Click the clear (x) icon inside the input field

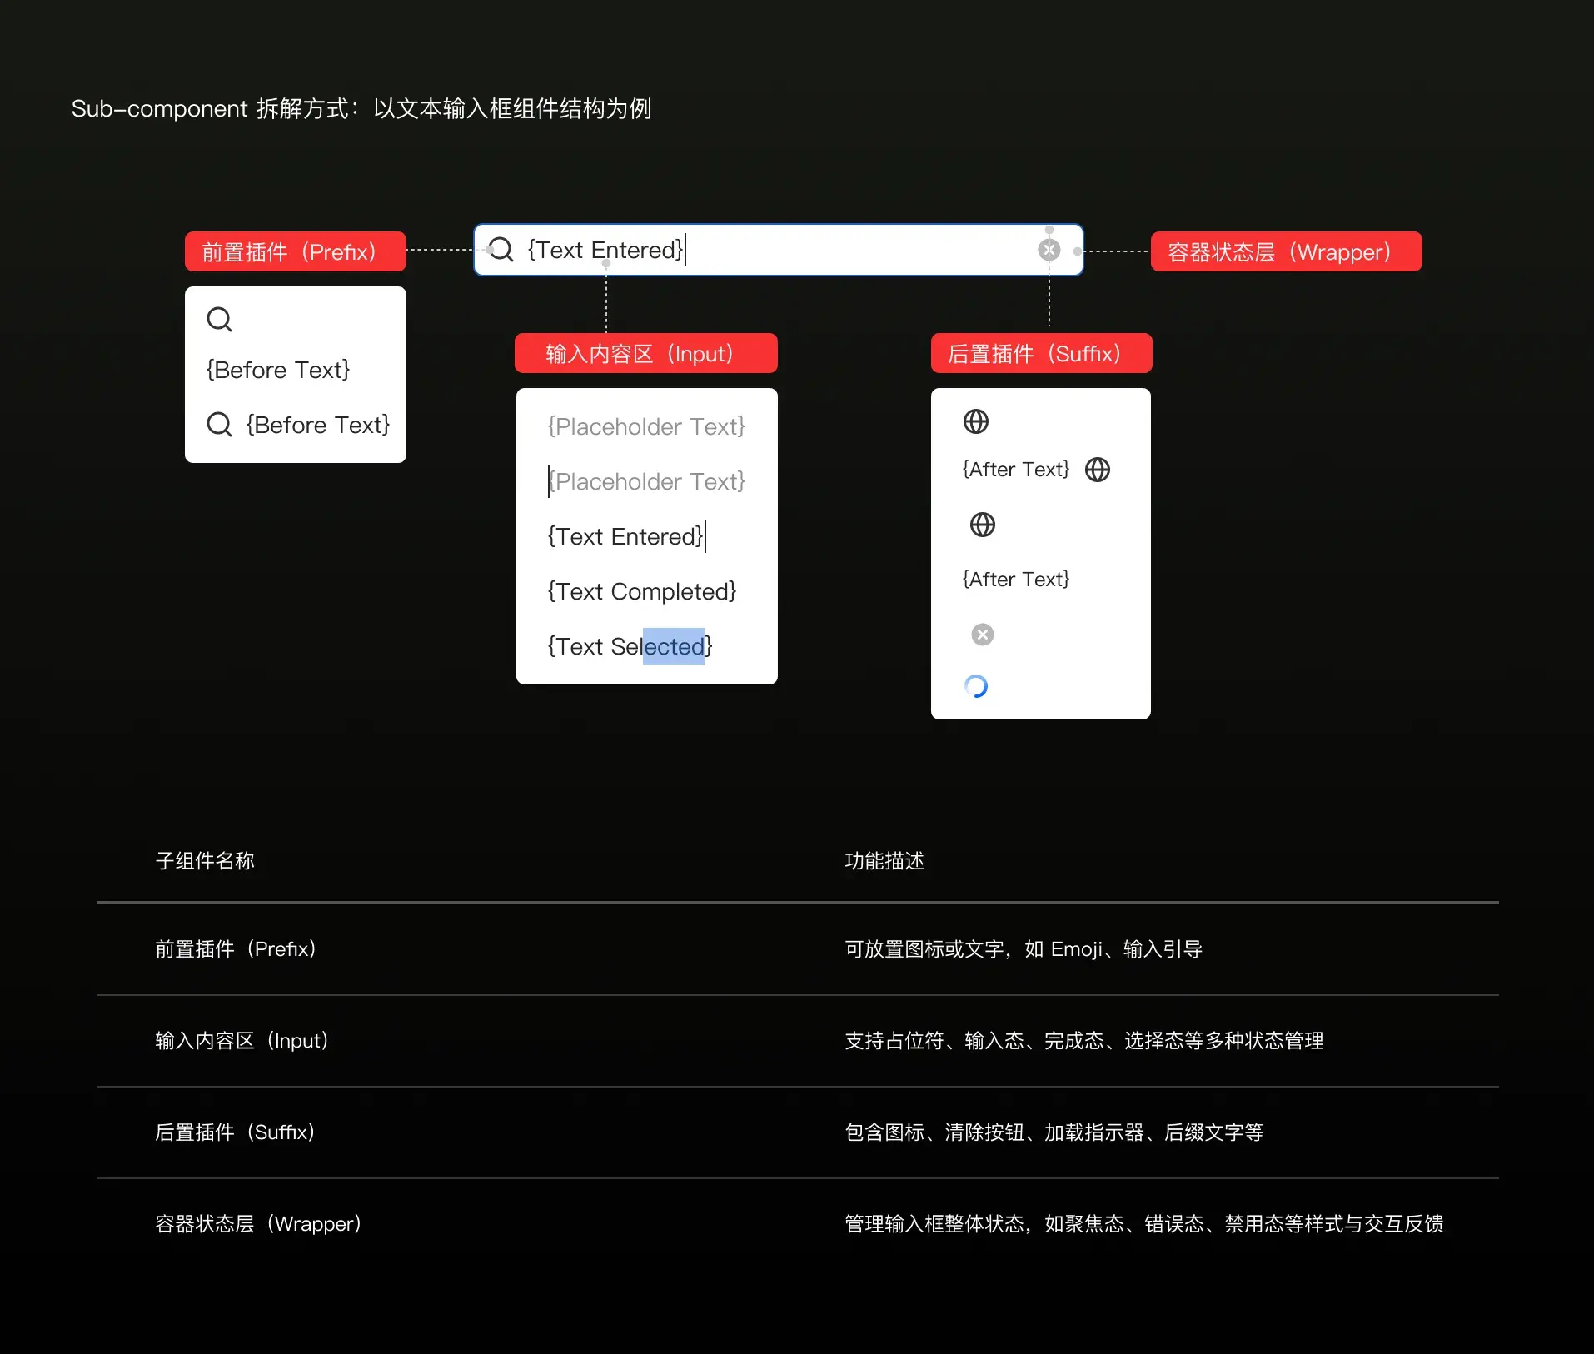tap(1049, 249)
